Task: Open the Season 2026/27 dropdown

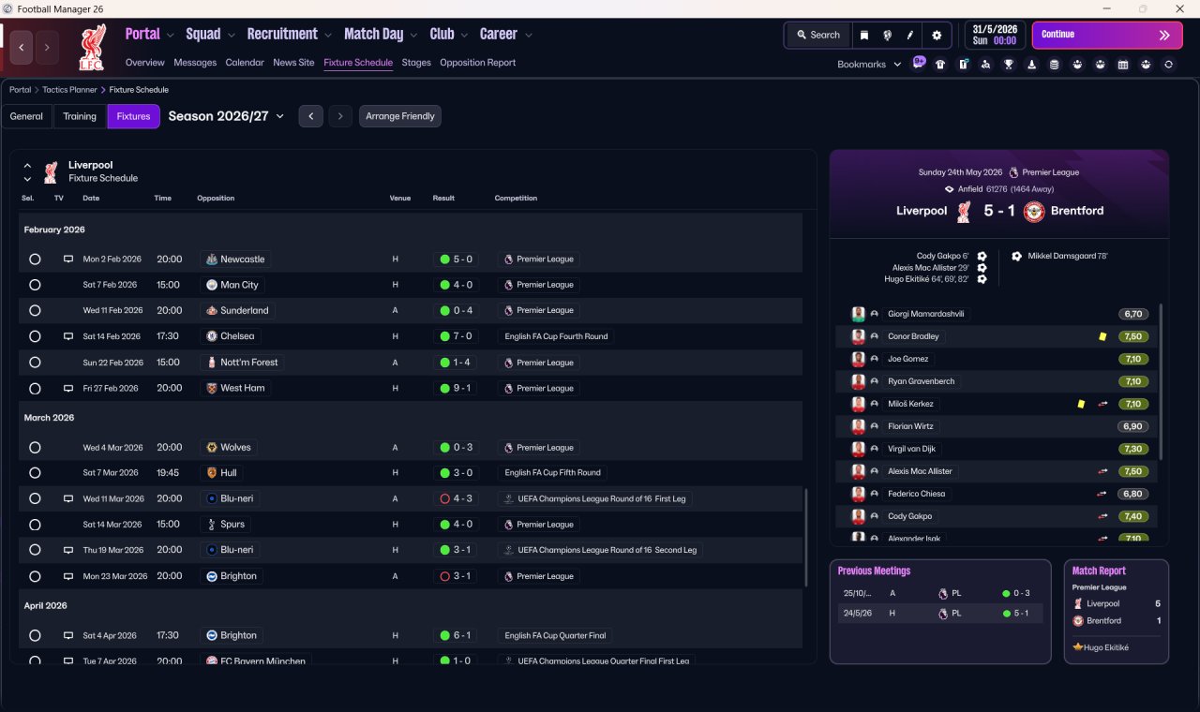Action: (x=226, y=116)
